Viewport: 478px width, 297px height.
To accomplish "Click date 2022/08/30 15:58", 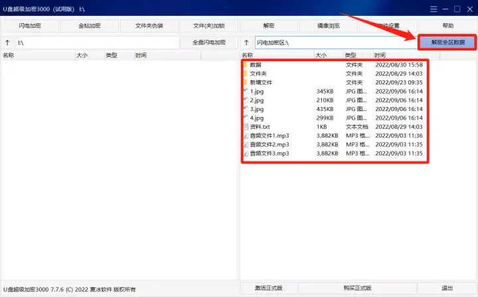I will click(x=399, y=64).
